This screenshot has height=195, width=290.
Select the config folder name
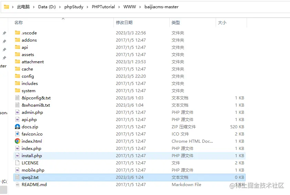click(28, 76)
